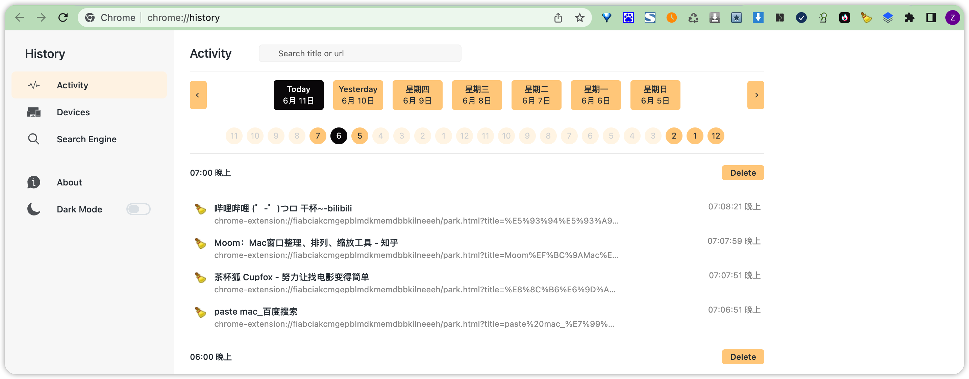
Task: Focus the Search title or url field
Action: coord(359,53)
